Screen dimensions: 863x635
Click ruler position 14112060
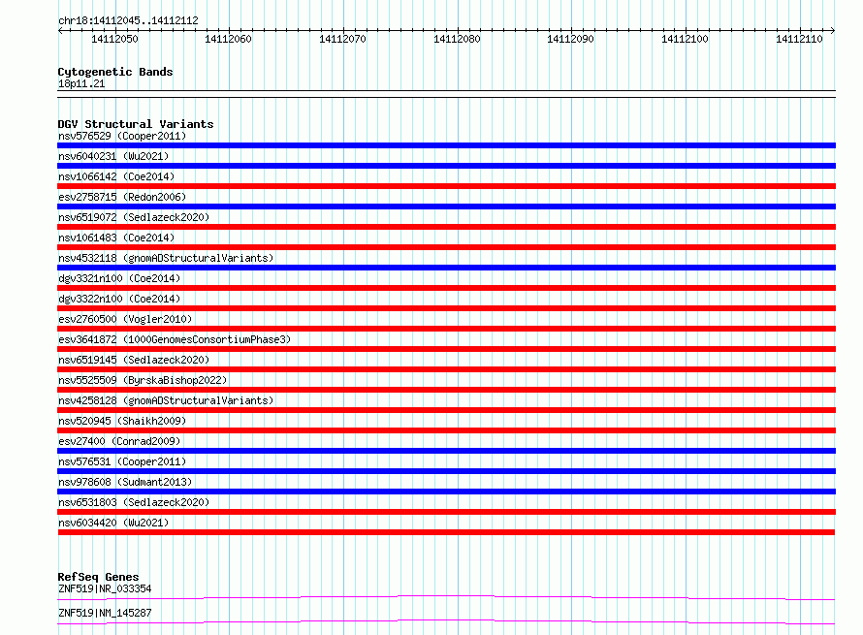click(x=228, y=39)
